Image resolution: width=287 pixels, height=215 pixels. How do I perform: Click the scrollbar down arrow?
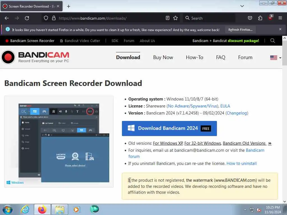[284, 202]
